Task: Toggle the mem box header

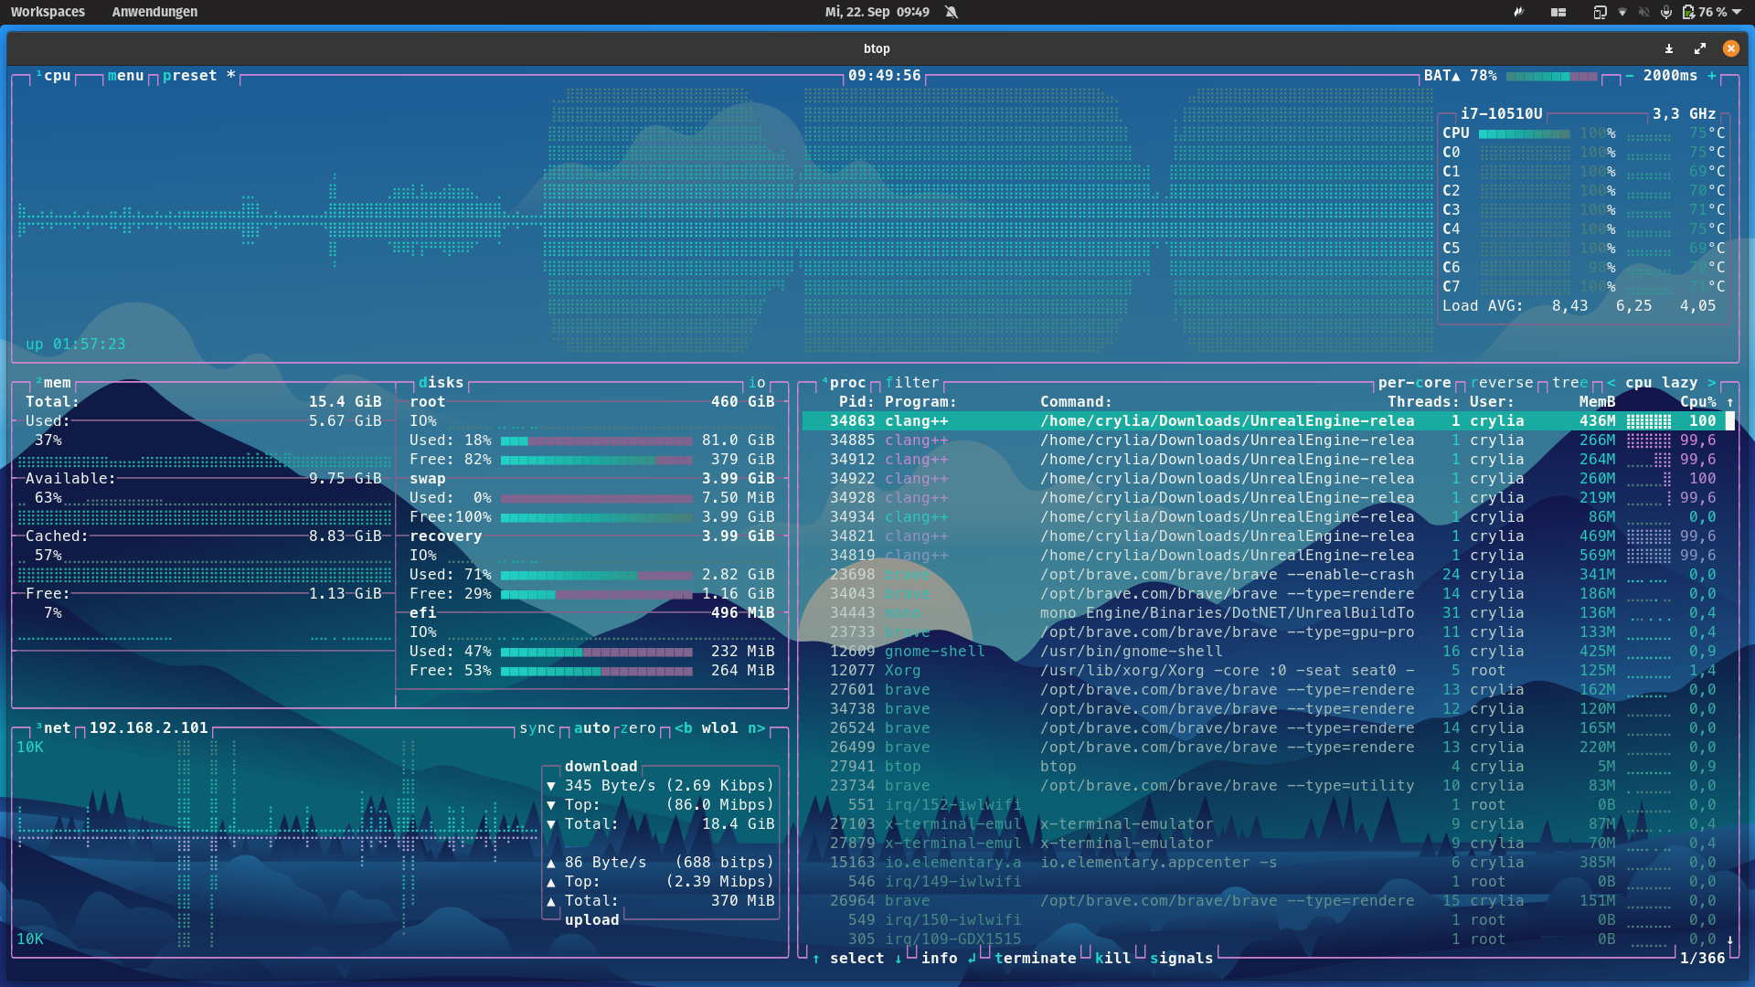Action: point(53,383)
